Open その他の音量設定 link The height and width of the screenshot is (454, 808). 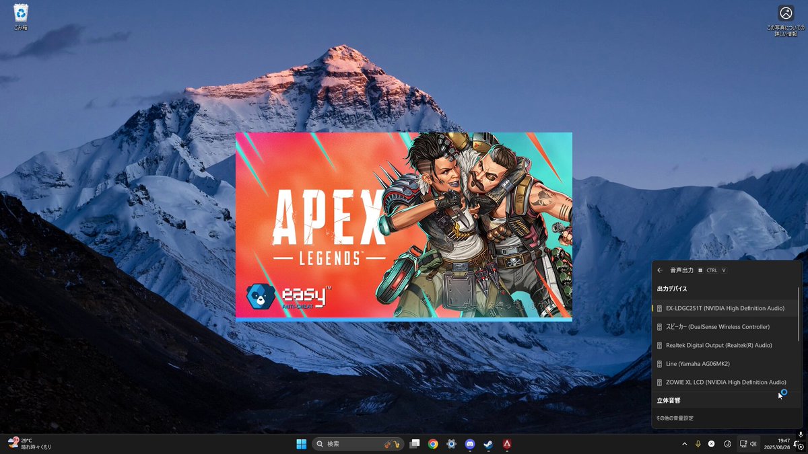click(675, 418)
